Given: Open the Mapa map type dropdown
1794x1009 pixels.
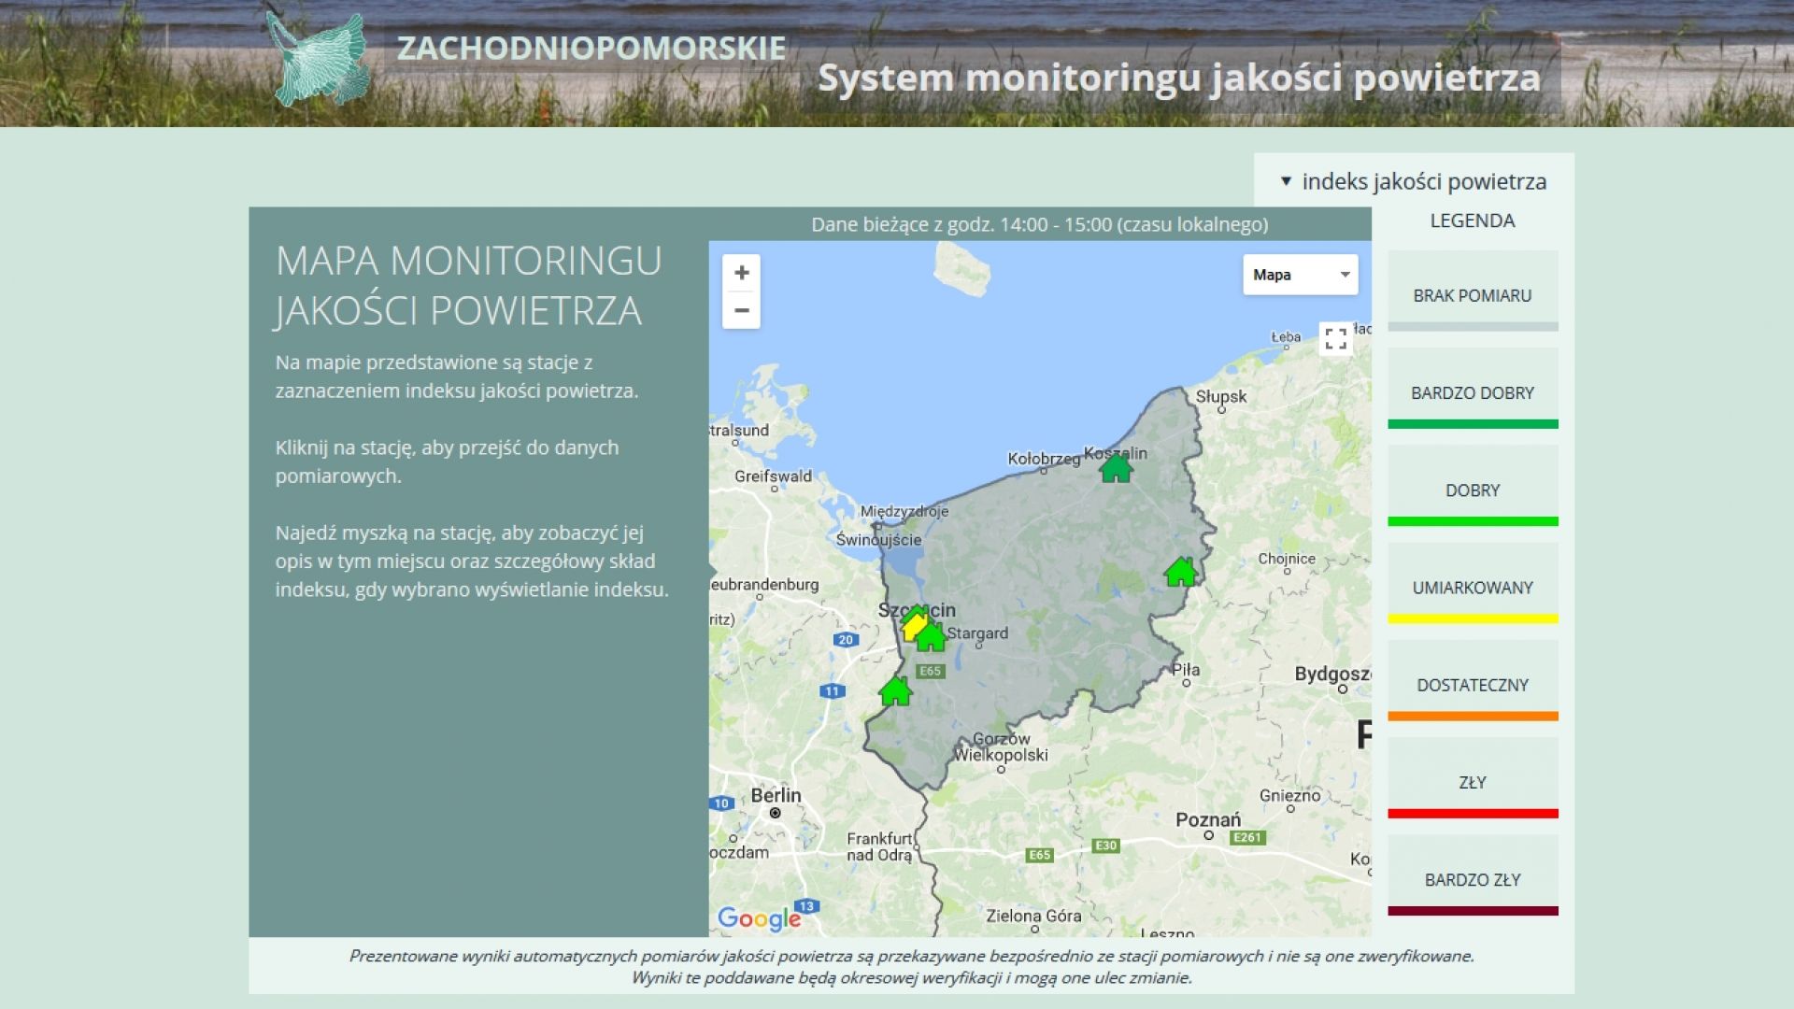Looking at the screenshot, I should [1300, 275].
